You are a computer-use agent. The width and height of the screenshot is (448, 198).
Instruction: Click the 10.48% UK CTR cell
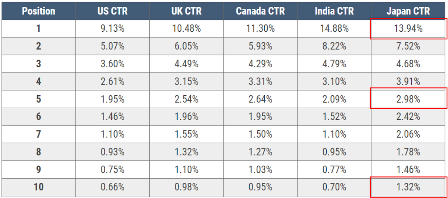click(186, 29)
